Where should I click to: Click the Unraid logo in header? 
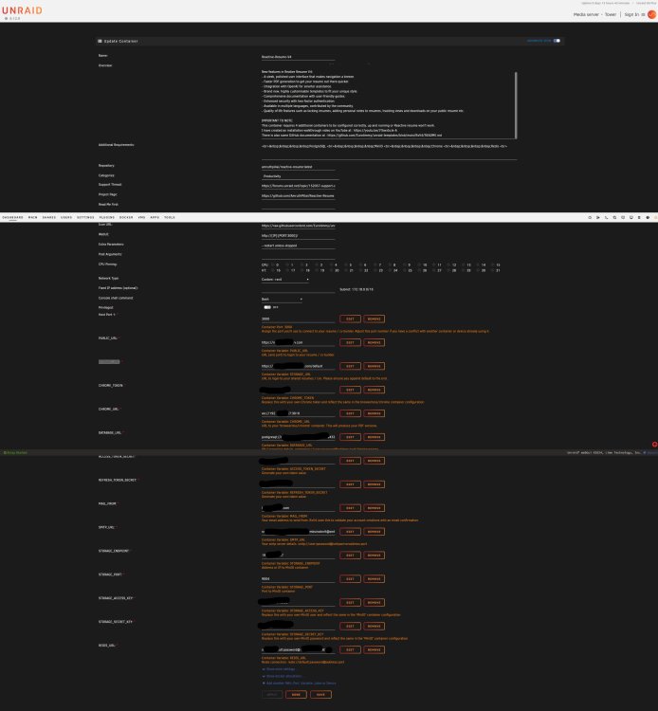click(x=22, y=10)
